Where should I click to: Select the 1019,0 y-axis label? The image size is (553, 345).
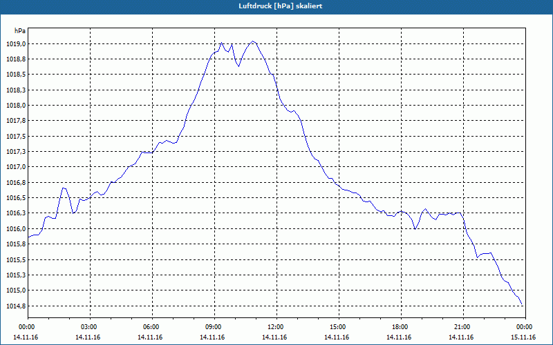pos(16,44)
